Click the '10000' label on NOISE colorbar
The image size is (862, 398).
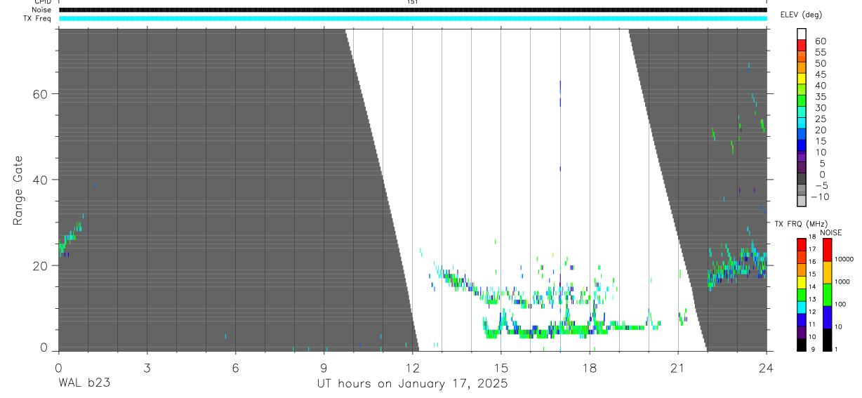[x=844, y=259]
